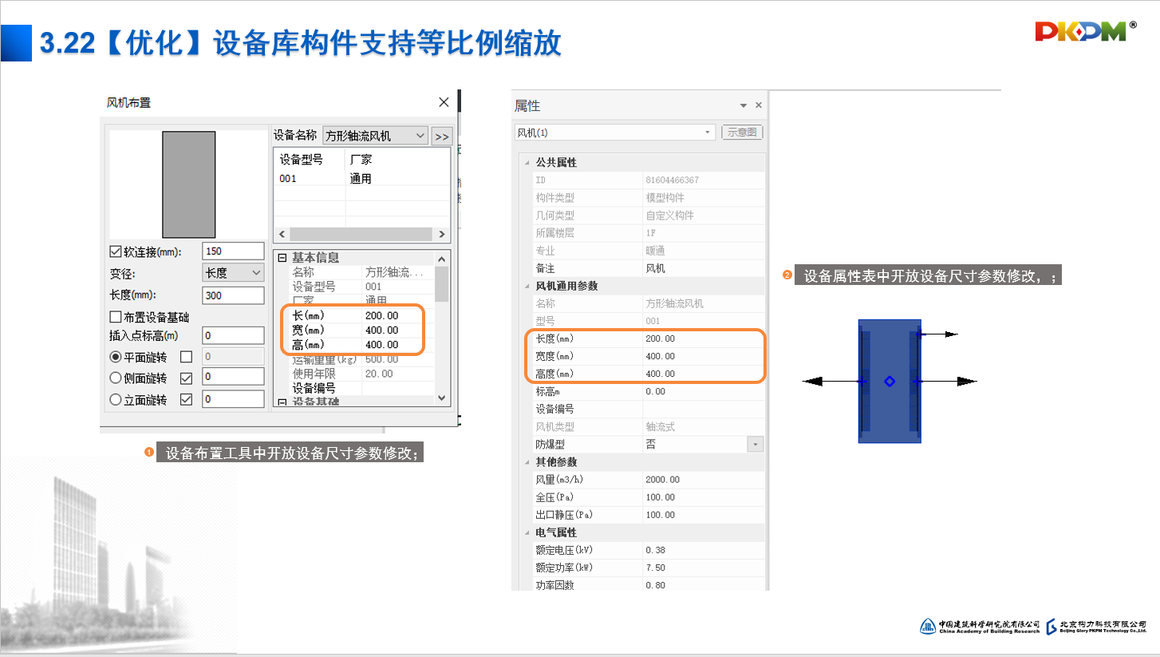Click the gray fan preview thumbnail
Image resolution: width=1160 pixels, height=657 pixels.
pyautogui.click(x=189, y=184)
